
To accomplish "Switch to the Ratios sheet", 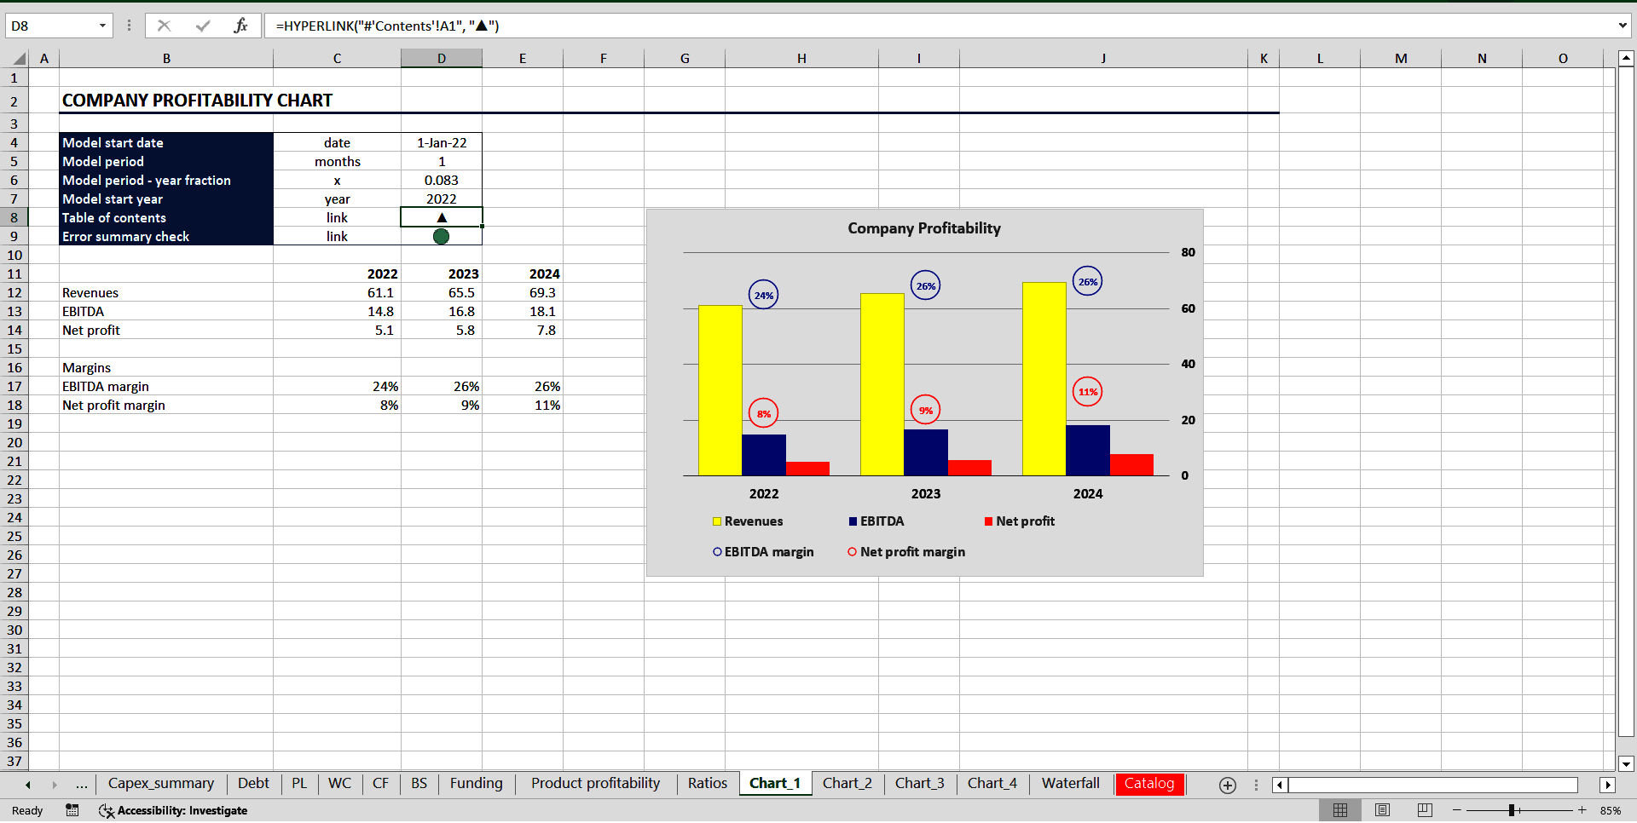I will (708, 784).
